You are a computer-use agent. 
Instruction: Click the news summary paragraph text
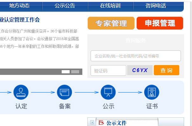[x=39, y=39]
